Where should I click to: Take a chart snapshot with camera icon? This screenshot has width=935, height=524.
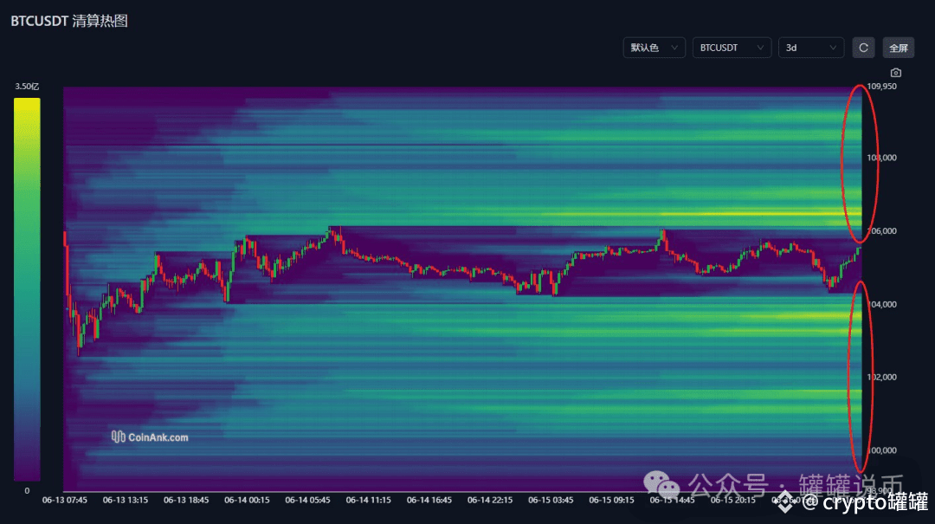pos(896,73)
